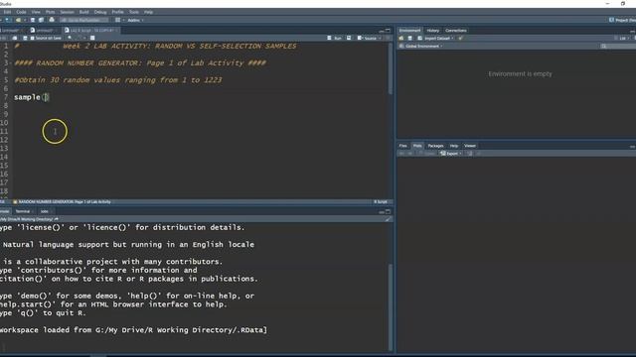Open the View menu

click(x=36, y=12)
